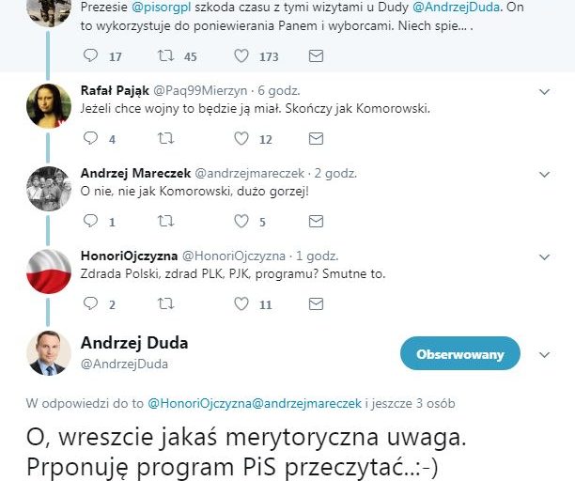Viewport: 575px width, 481px height.
Task: Like HonoriOjczyzna's tweet with 11 likes
Action: point(241,303)
